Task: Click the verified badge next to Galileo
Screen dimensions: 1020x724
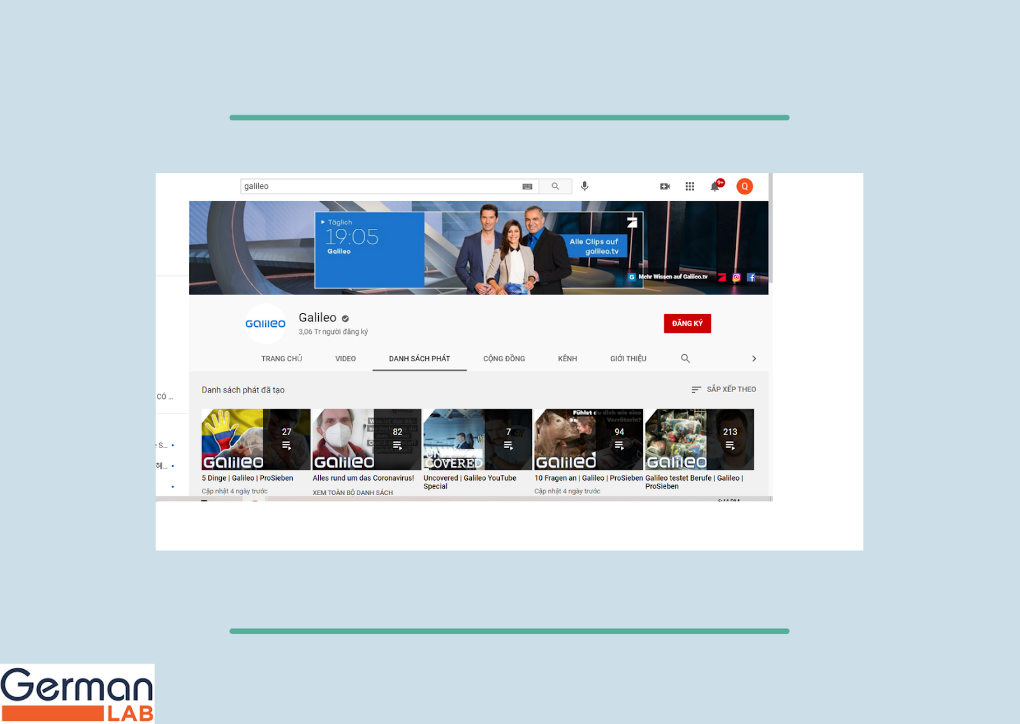Action: click(x=345, y=319)
